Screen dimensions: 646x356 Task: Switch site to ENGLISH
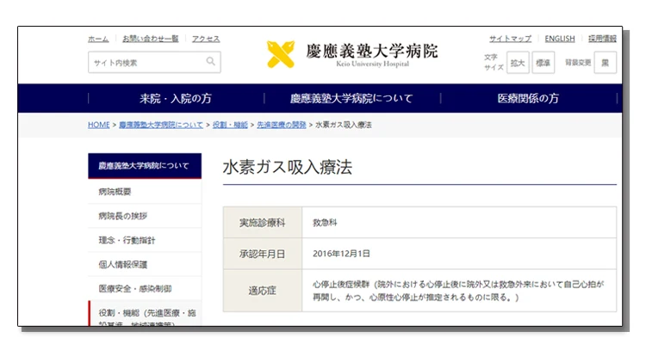(x=560, y=39)
